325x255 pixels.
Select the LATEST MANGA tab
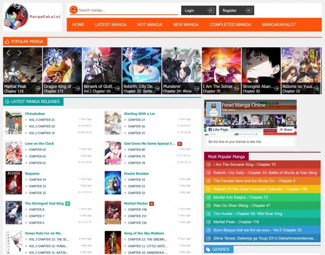111,24
